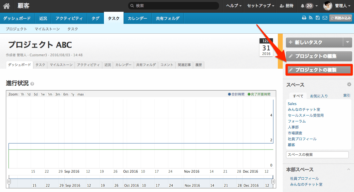Open the print icon in toolbar
The width and height of the screenshot is (354, 192).
[304, 18]
